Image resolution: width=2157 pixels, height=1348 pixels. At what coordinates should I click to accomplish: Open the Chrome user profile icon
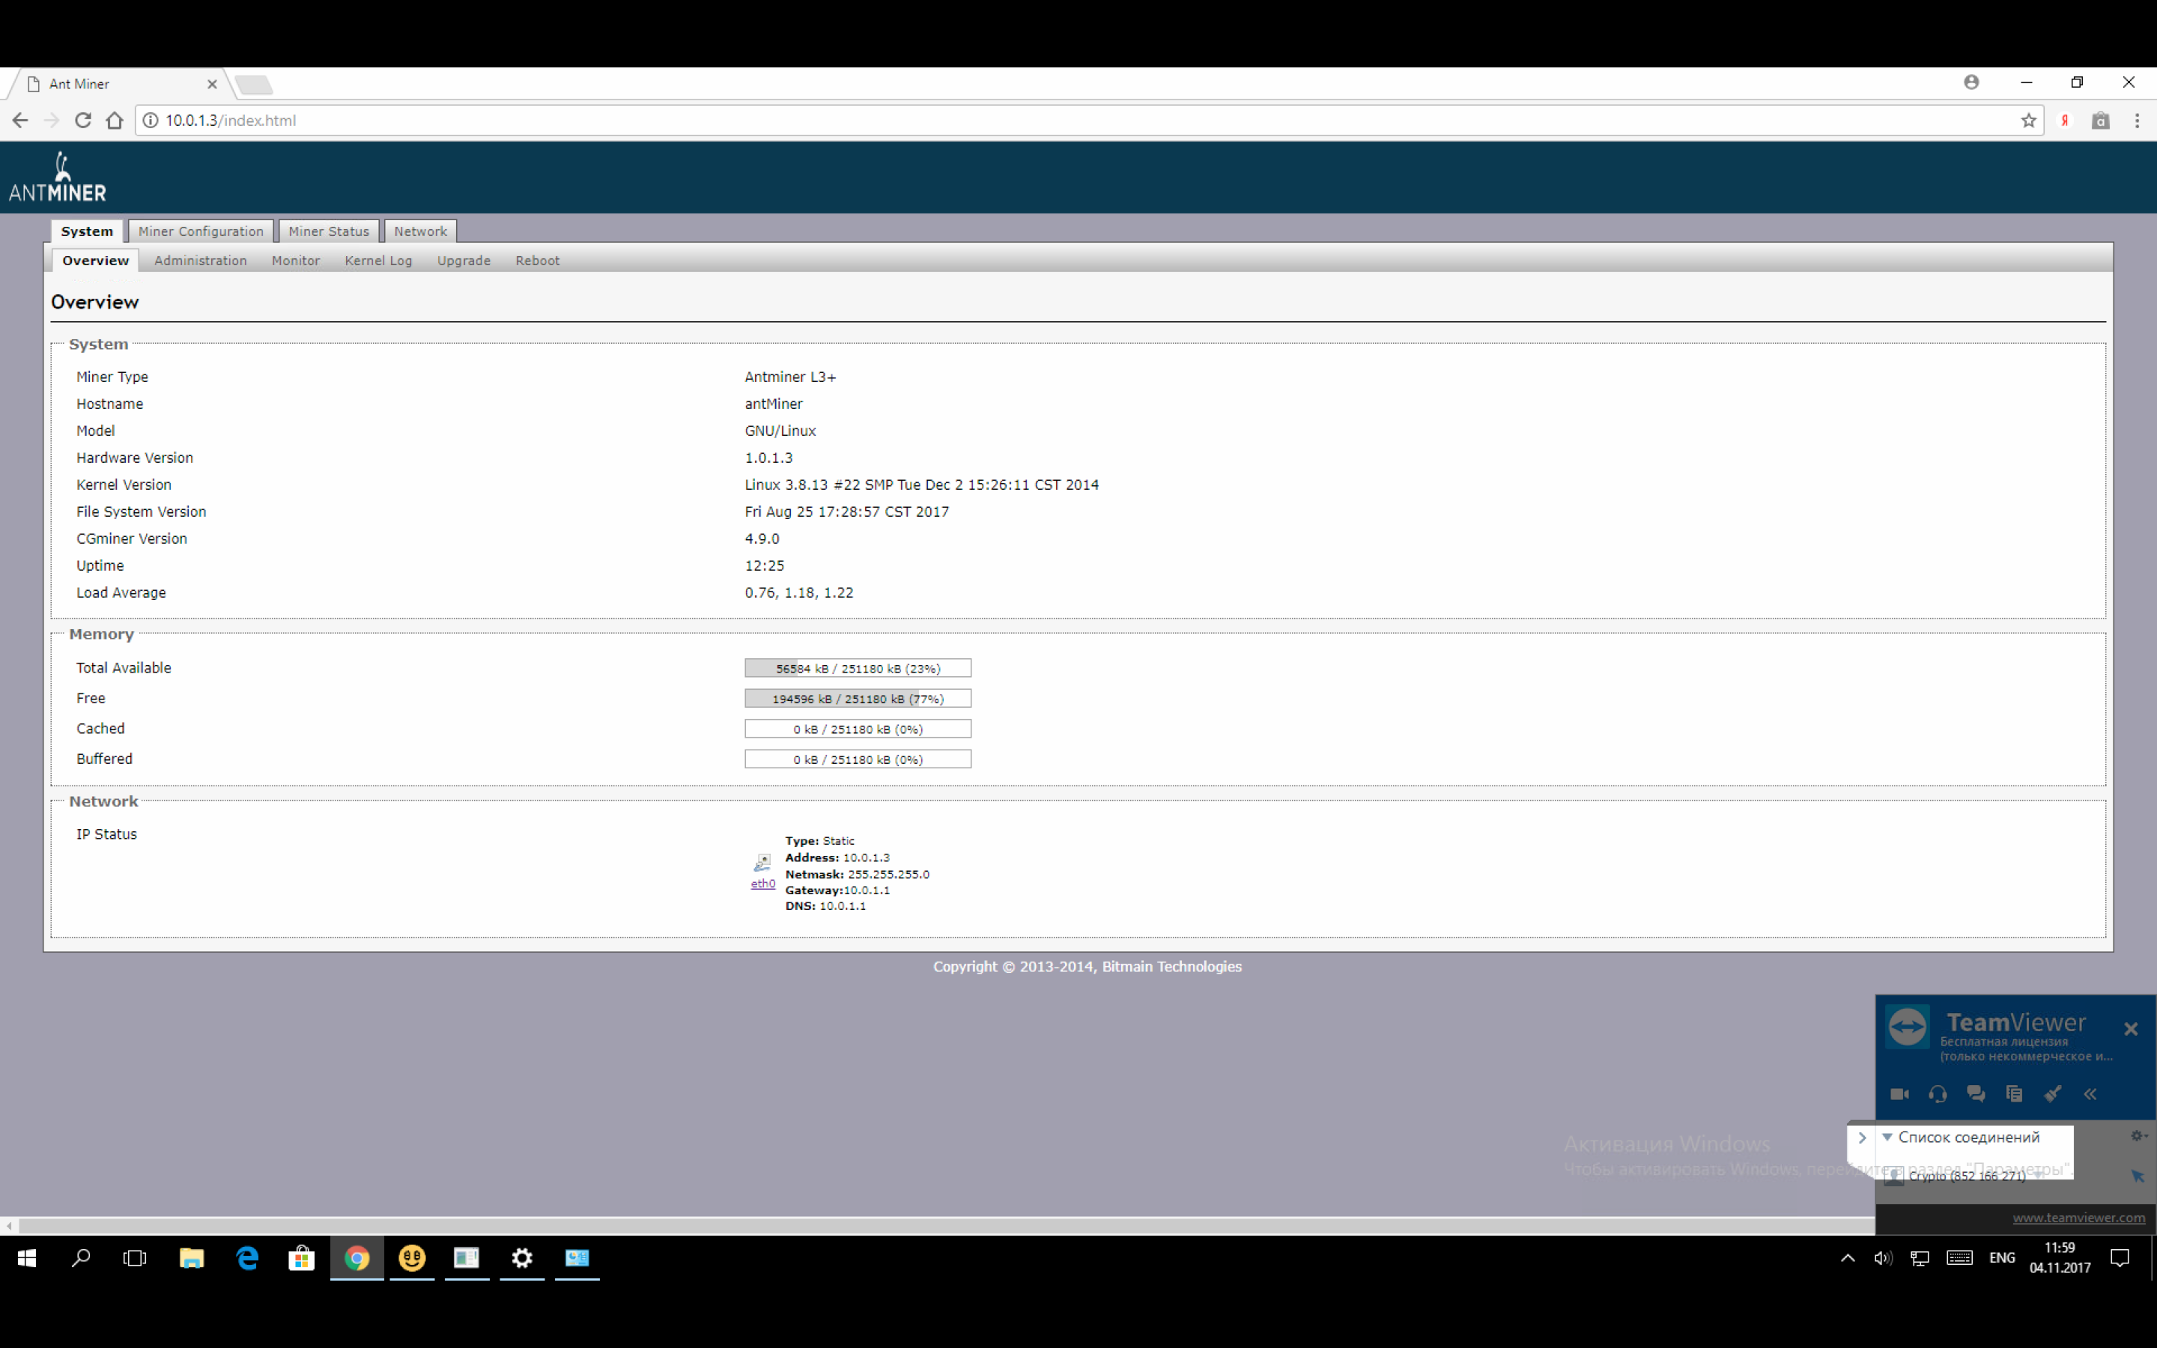[1971, 82]
